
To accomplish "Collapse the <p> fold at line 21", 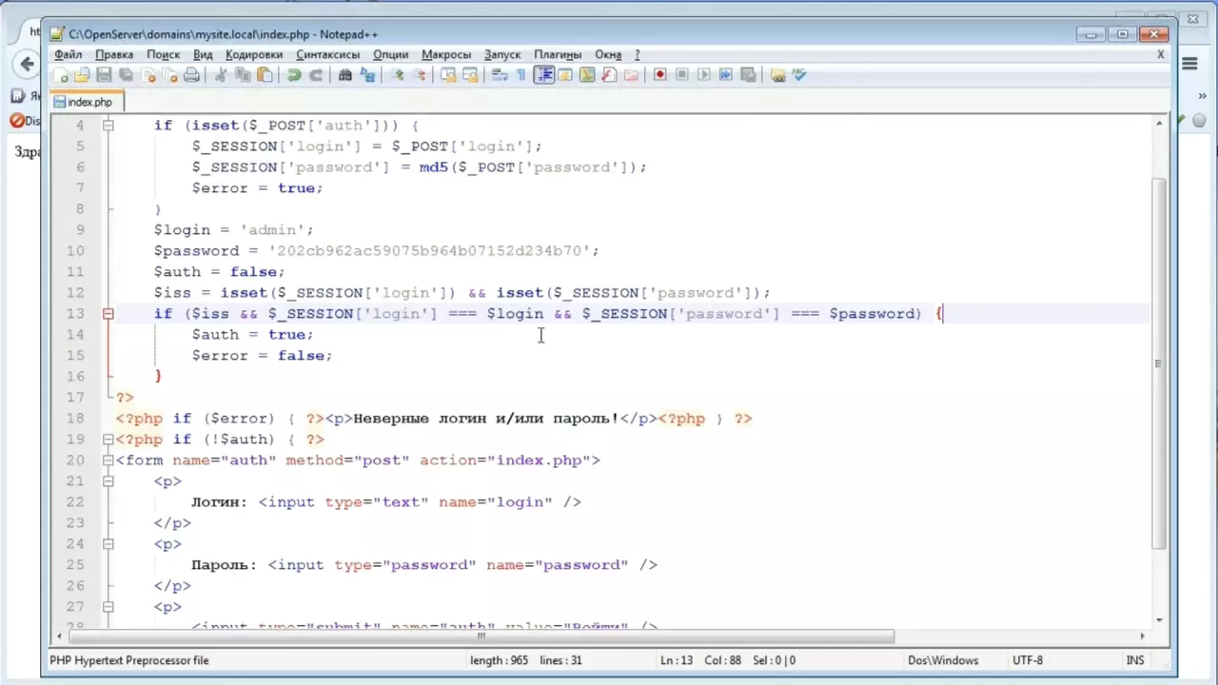I will click(108, 480).
